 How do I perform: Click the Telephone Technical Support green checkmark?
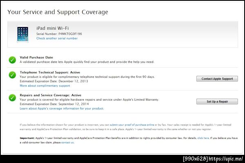click(x=12, y=75)
